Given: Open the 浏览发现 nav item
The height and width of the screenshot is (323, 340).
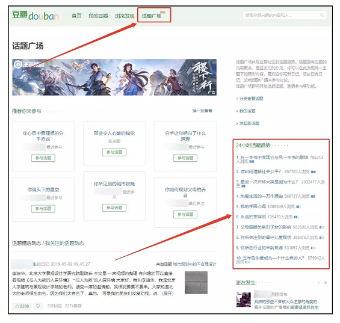Looking at the screenshot, I should coord(125,16).
